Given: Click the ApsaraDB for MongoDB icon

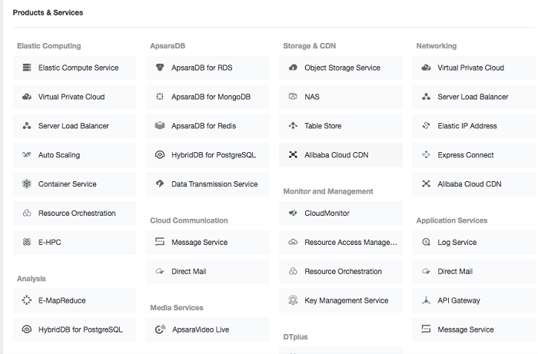Looking at the screenshot, I should (160, 97).
